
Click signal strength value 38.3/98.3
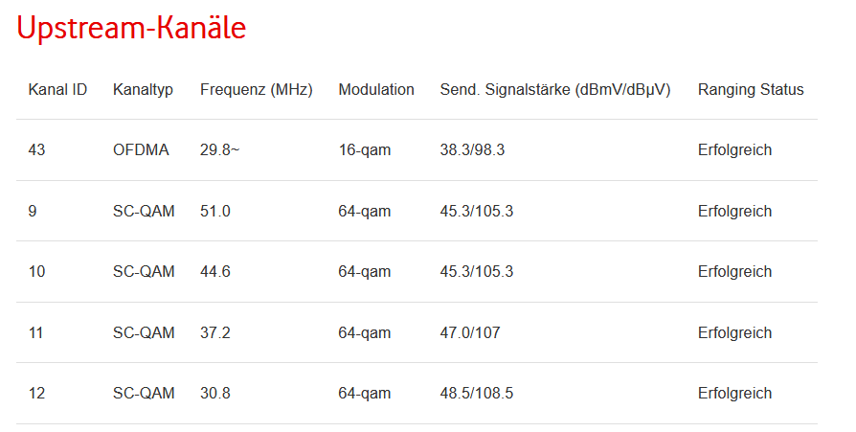(x=472, y=150)
